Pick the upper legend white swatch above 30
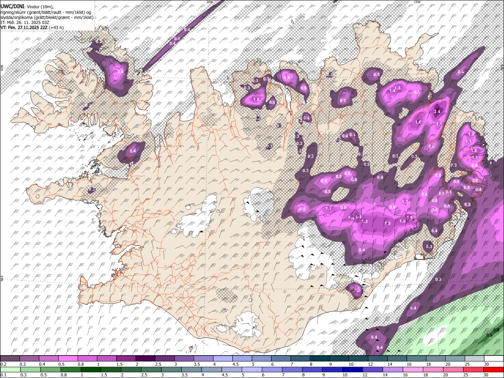The image size is (504, 378). click(x=494, y=359)
